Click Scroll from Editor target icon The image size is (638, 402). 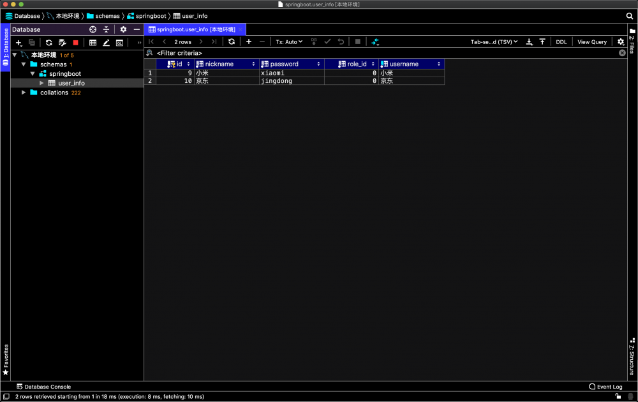point(93,29)
